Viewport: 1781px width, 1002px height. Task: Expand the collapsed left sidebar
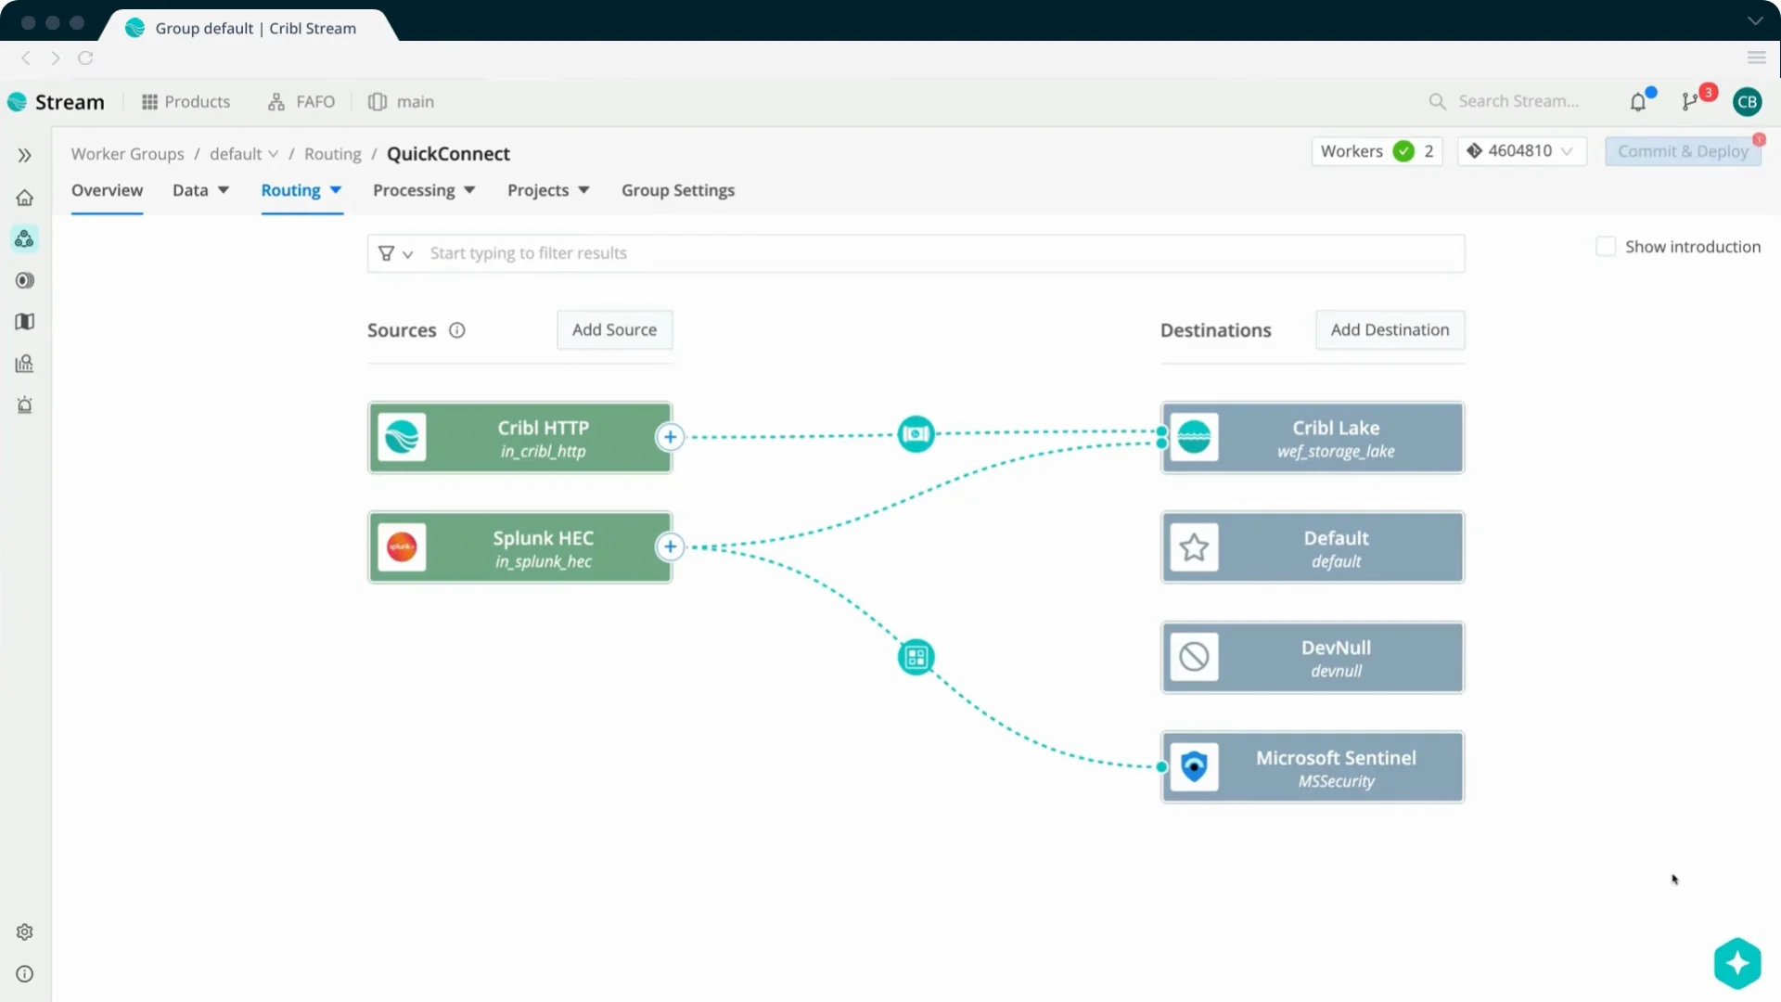(25, 155)
